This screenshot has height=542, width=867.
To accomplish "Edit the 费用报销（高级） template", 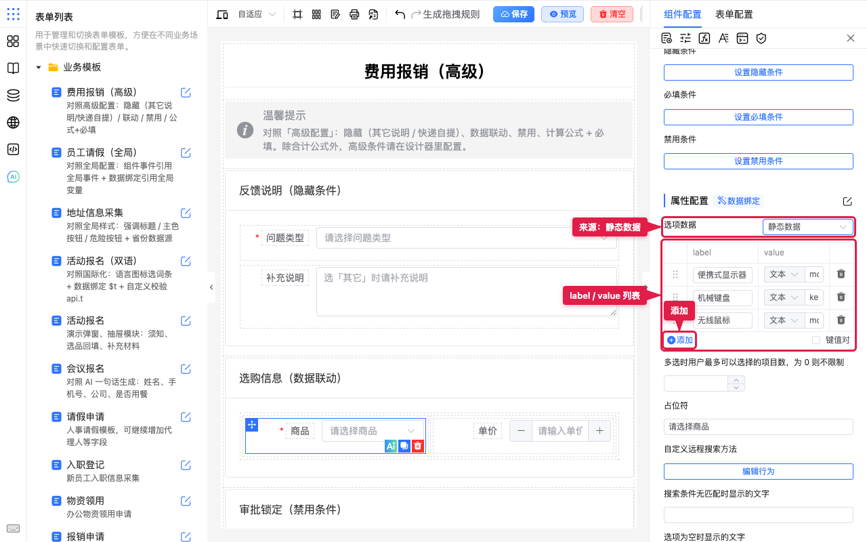I will pos(186,92).
